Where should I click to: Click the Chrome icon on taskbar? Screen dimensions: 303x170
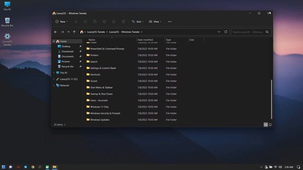coord(33,167)
